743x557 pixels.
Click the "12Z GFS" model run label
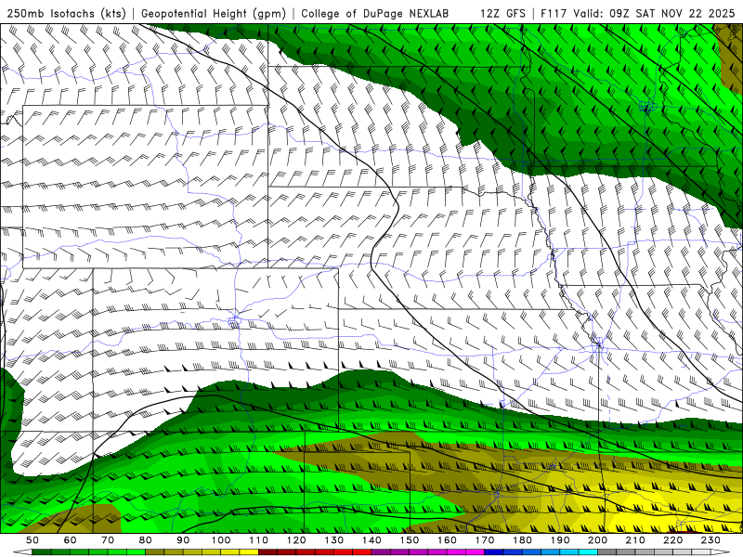[502, 13]
